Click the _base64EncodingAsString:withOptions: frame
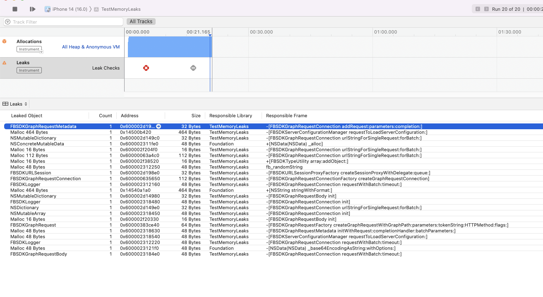This screenshot has height=297, width=543. point(331,248)
